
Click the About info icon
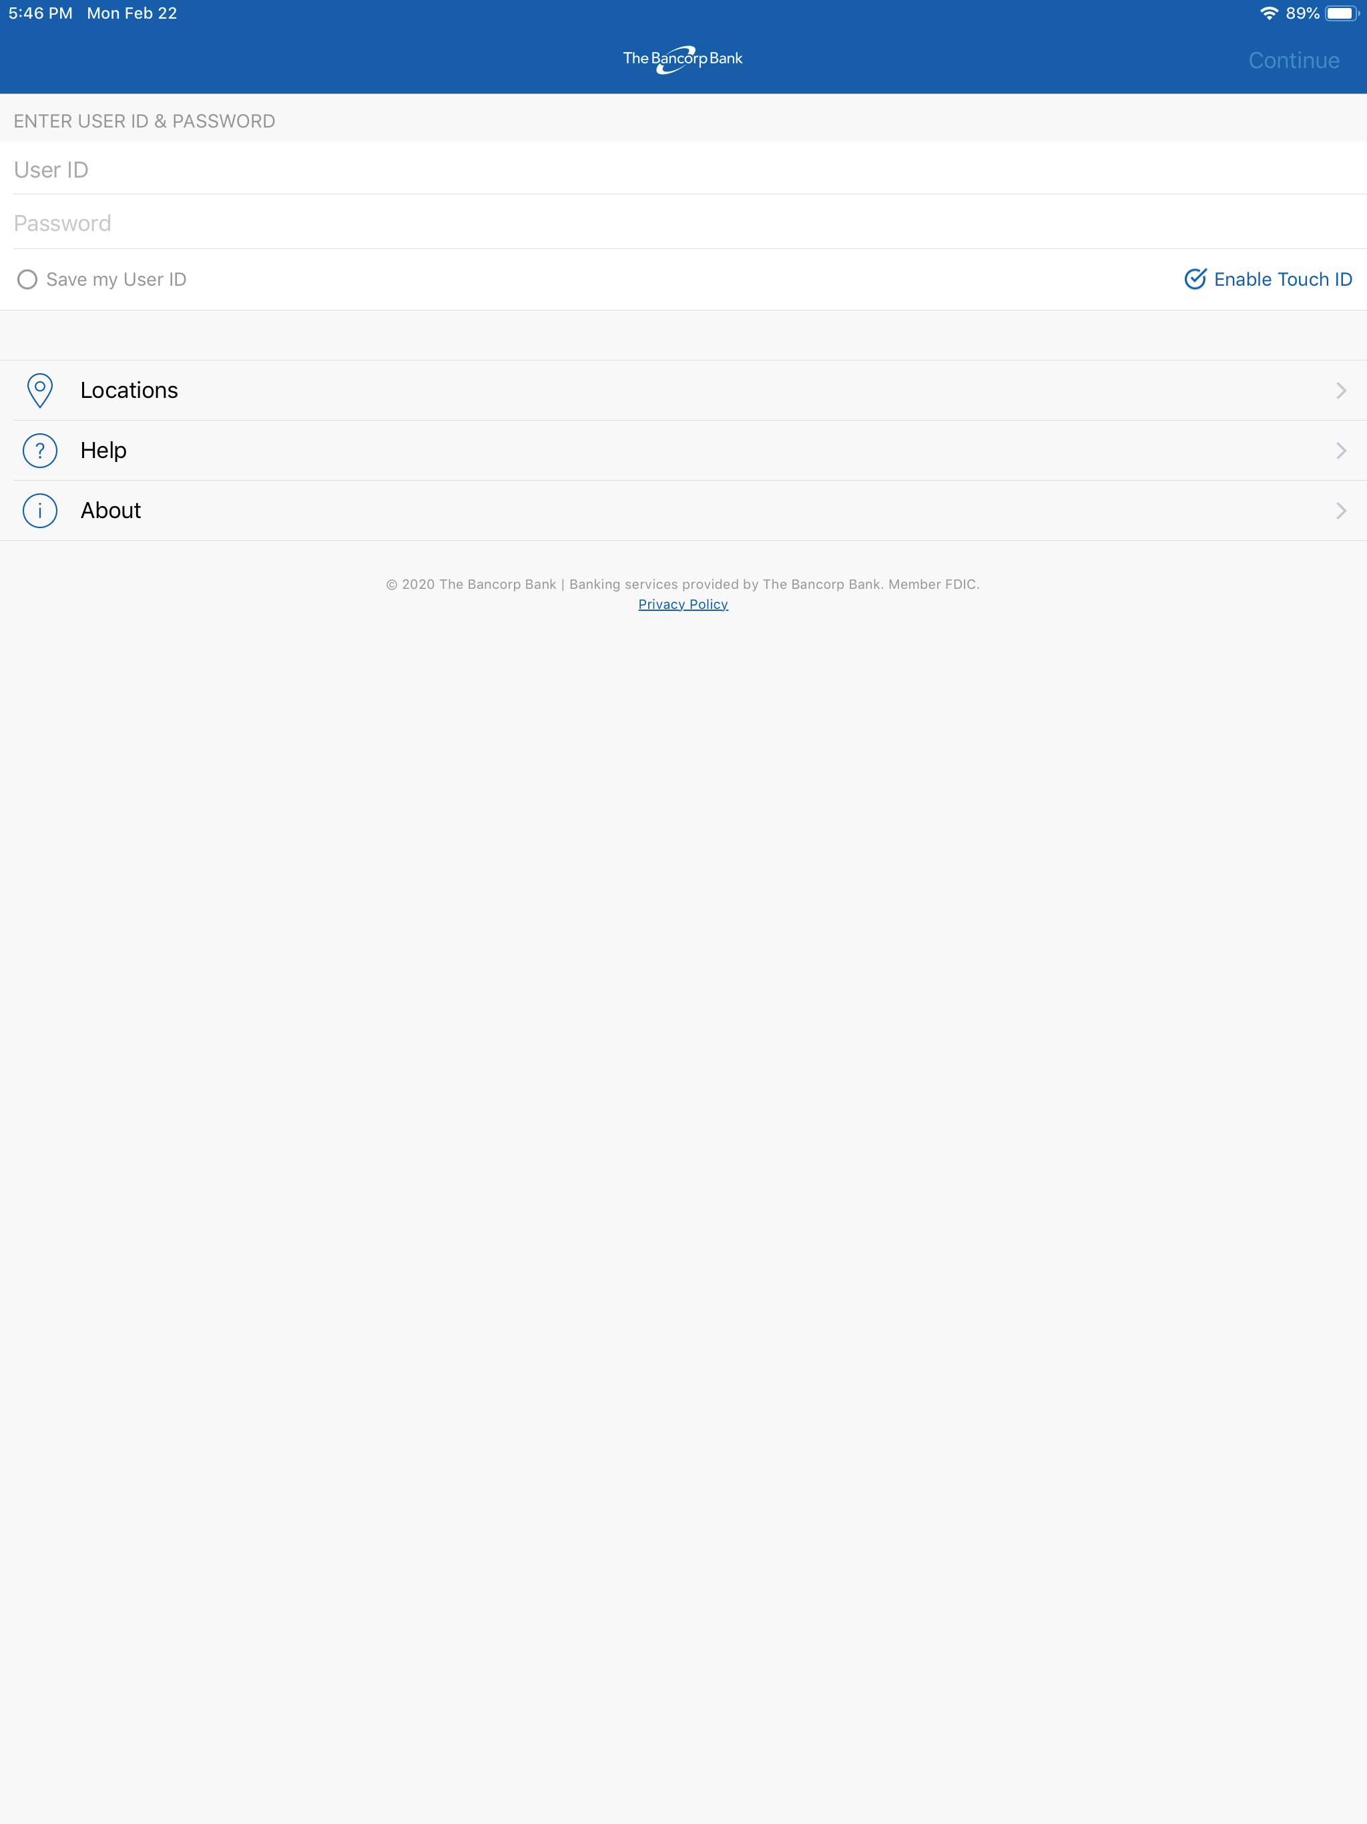[39, 509]
